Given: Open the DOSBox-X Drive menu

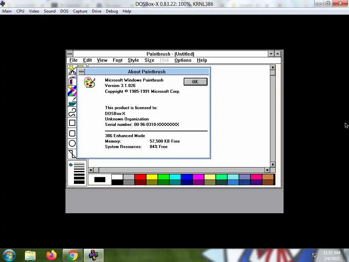Looking at the screenshot, I should tap(96, 11).
